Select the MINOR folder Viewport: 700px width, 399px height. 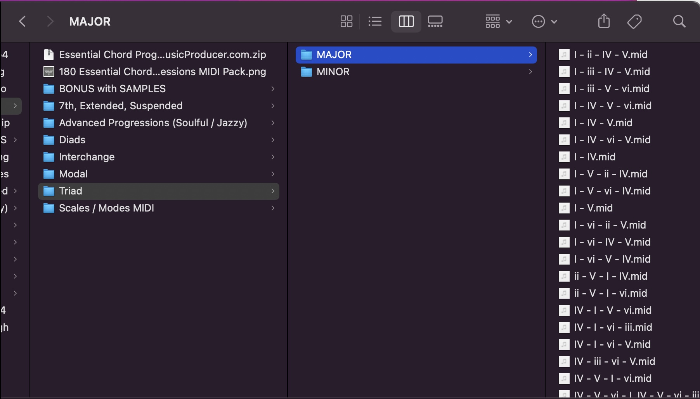click(x=333, y=72)
